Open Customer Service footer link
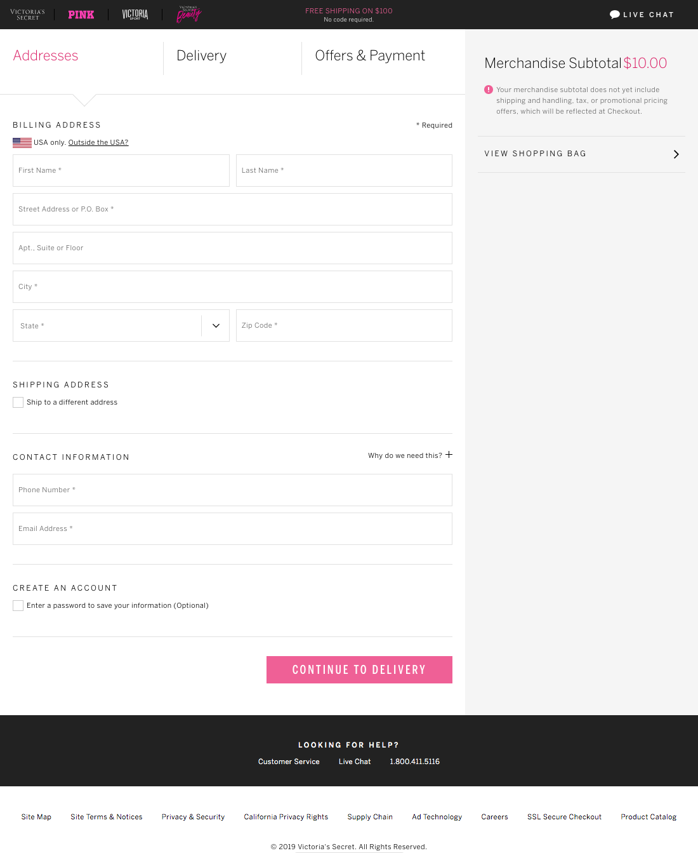 (289, 762)
